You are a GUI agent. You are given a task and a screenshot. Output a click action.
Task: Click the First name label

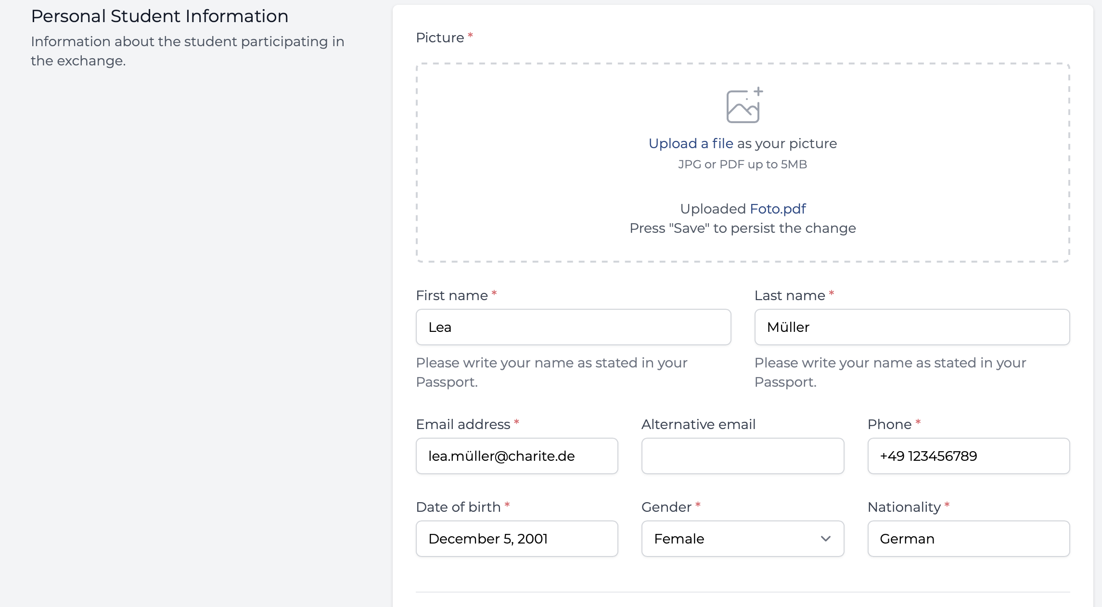coord(452,295)
